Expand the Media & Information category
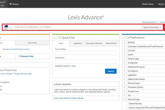This screenshot has height=110, width=165. (124, 79)
